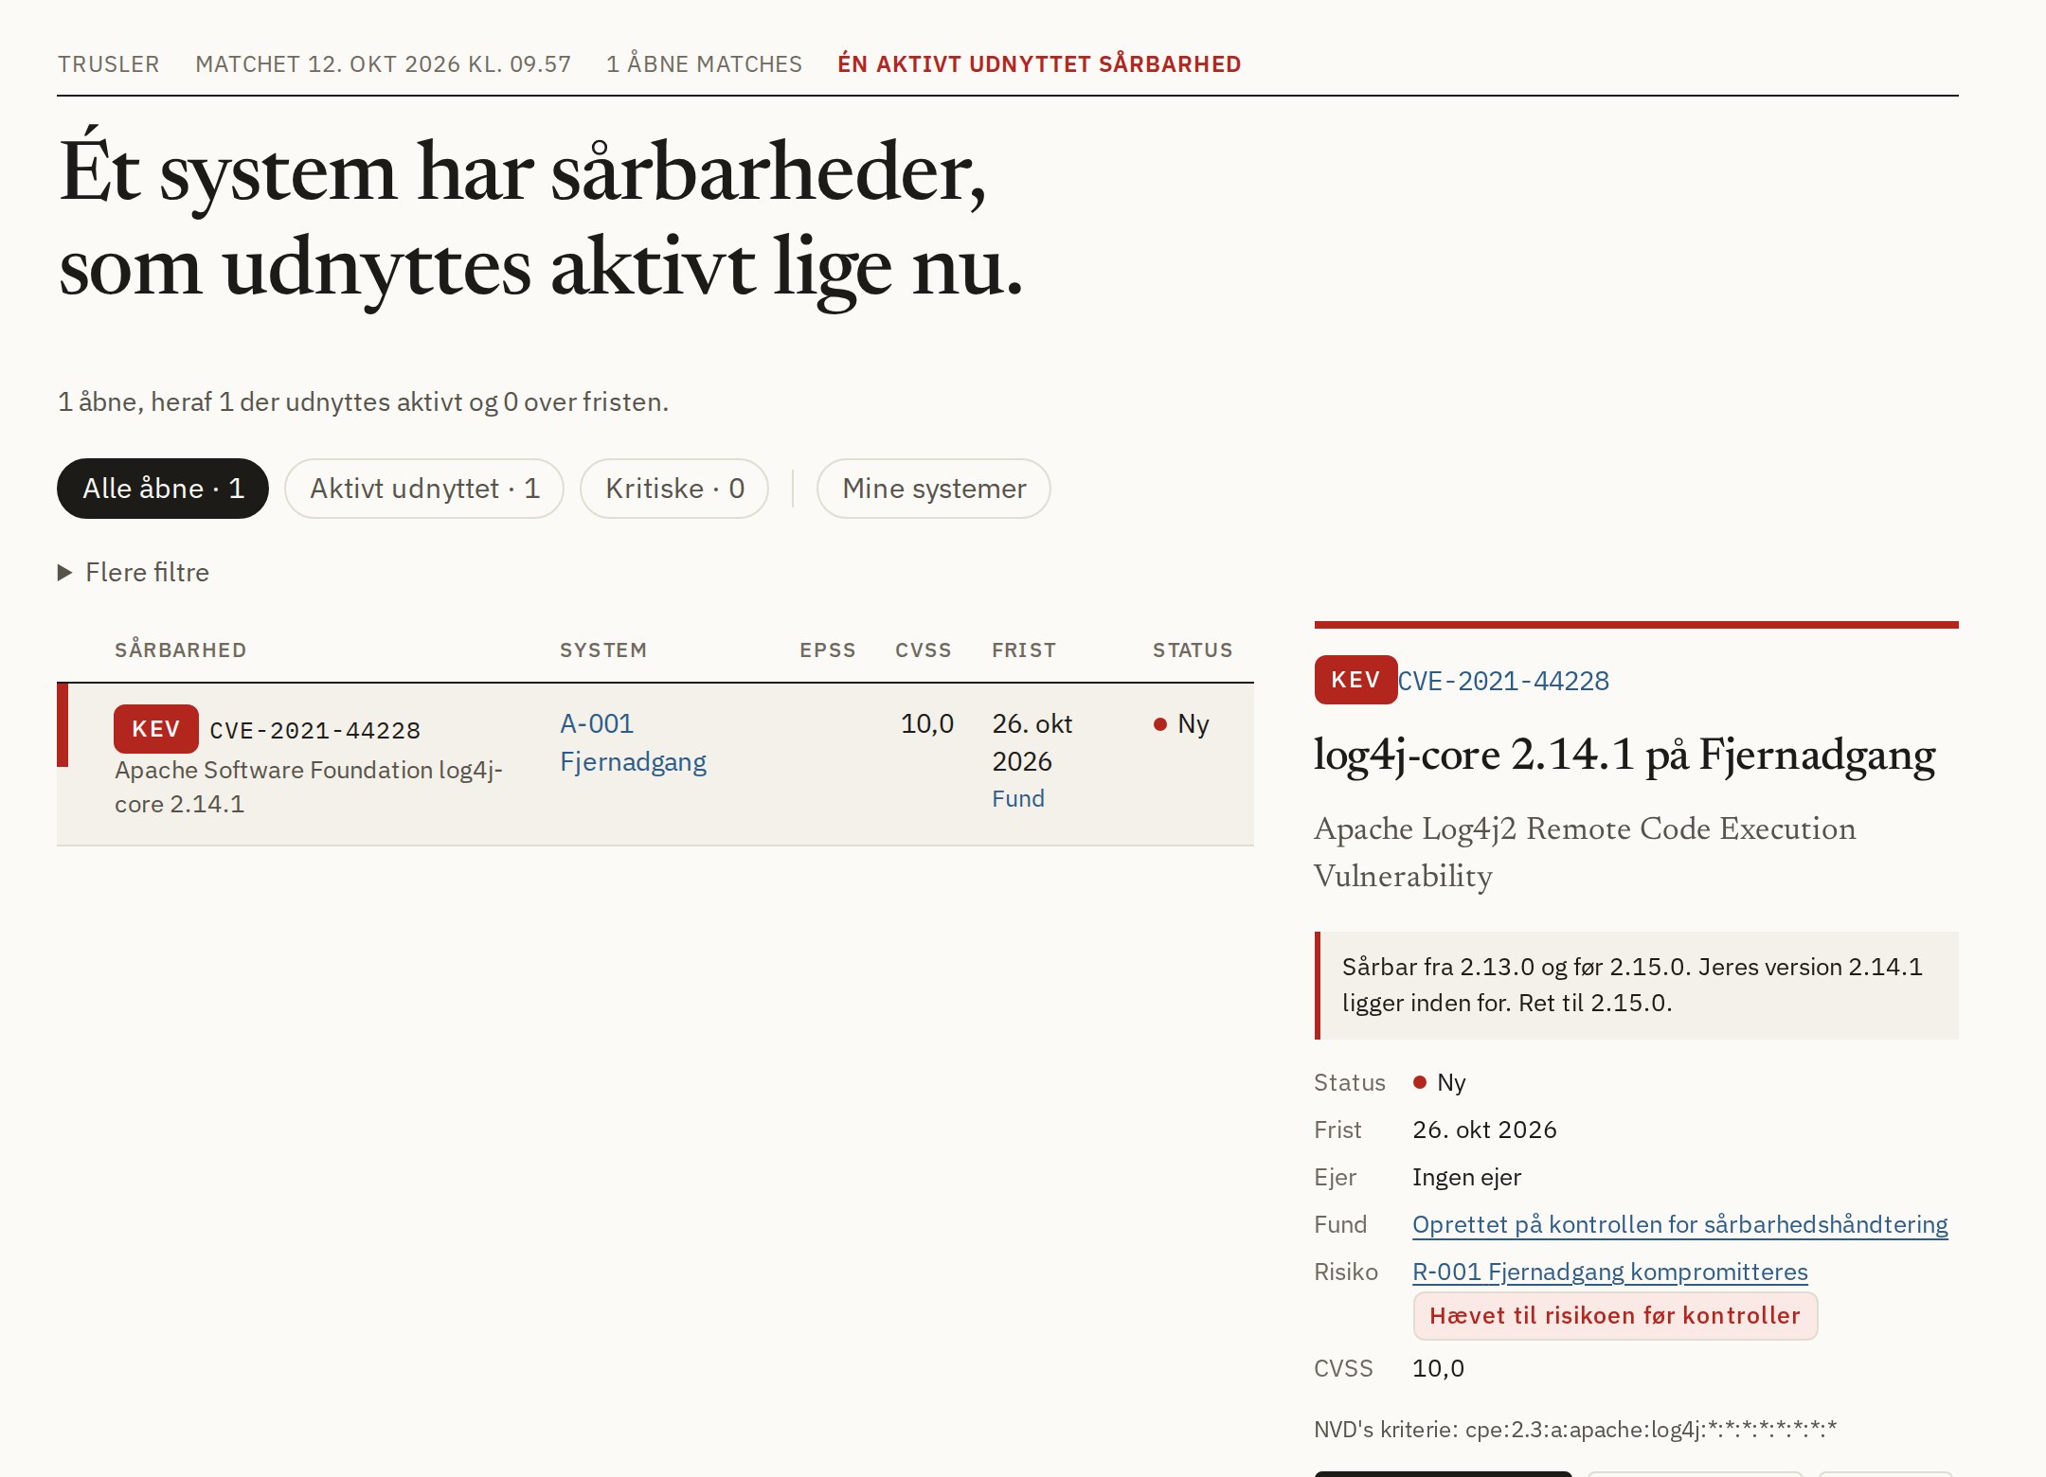The width and height of the screenshot is (2046, 1477).
Task: Click 'MATCHET 12. OKT 2026 KL. 09.57' text
Action: click(x=384, y=64)
